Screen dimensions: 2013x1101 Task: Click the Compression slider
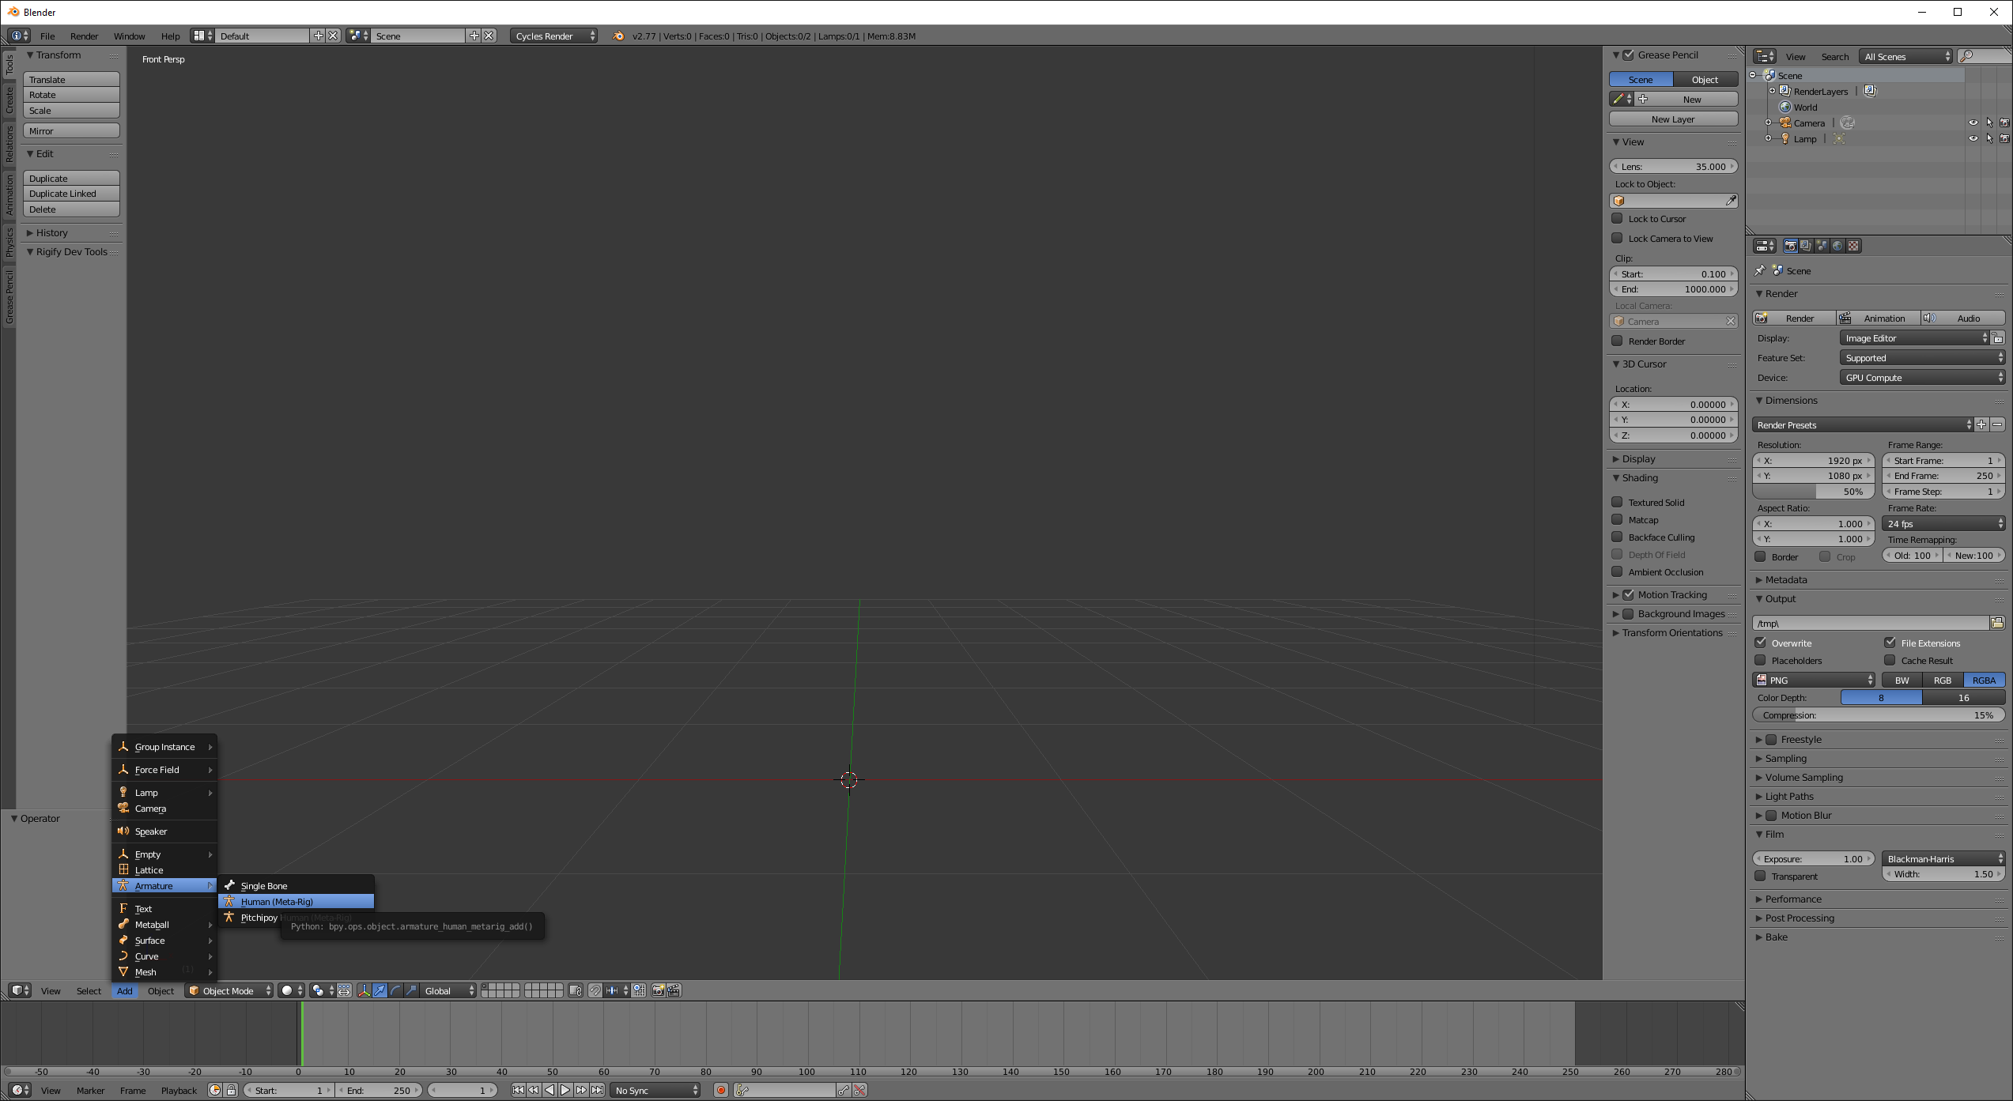click(1878, 715)
